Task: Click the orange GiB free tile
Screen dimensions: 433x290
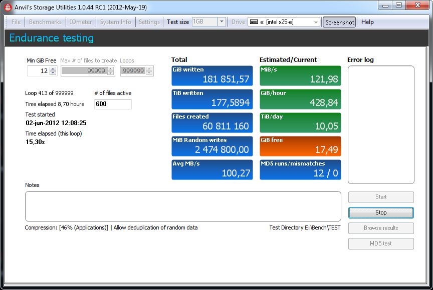Action: pos(300,146)
